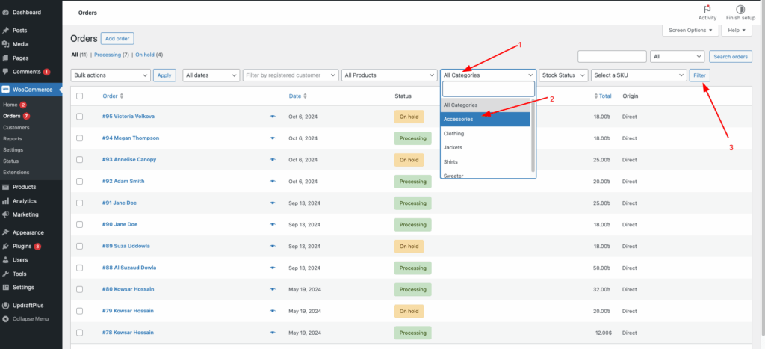Open the All Products dropdown
The height and width of the screenshot is (349, 765).
tap(389, 75)
